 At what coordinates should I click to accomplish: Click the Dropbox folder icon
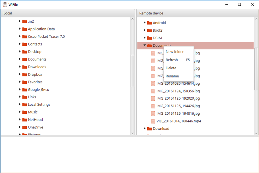point(24,75)
